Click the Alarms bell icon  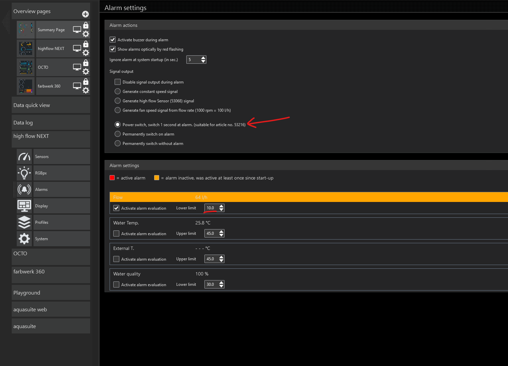click(x=24, y=190)
